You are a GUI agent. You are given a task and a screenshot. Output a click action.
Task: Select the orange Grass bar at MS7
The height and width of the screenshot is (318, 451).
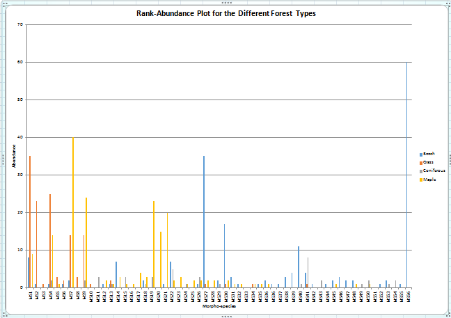coord(70,262)
